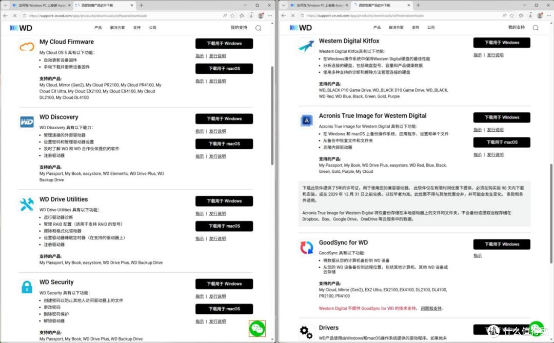Stop page loading in the left browser window
This screenshot has height=343, width=554.
(14, 15)
